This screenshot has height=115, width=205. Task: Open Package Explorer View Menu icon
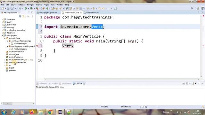pyautogui.click(x=32, y=16)
